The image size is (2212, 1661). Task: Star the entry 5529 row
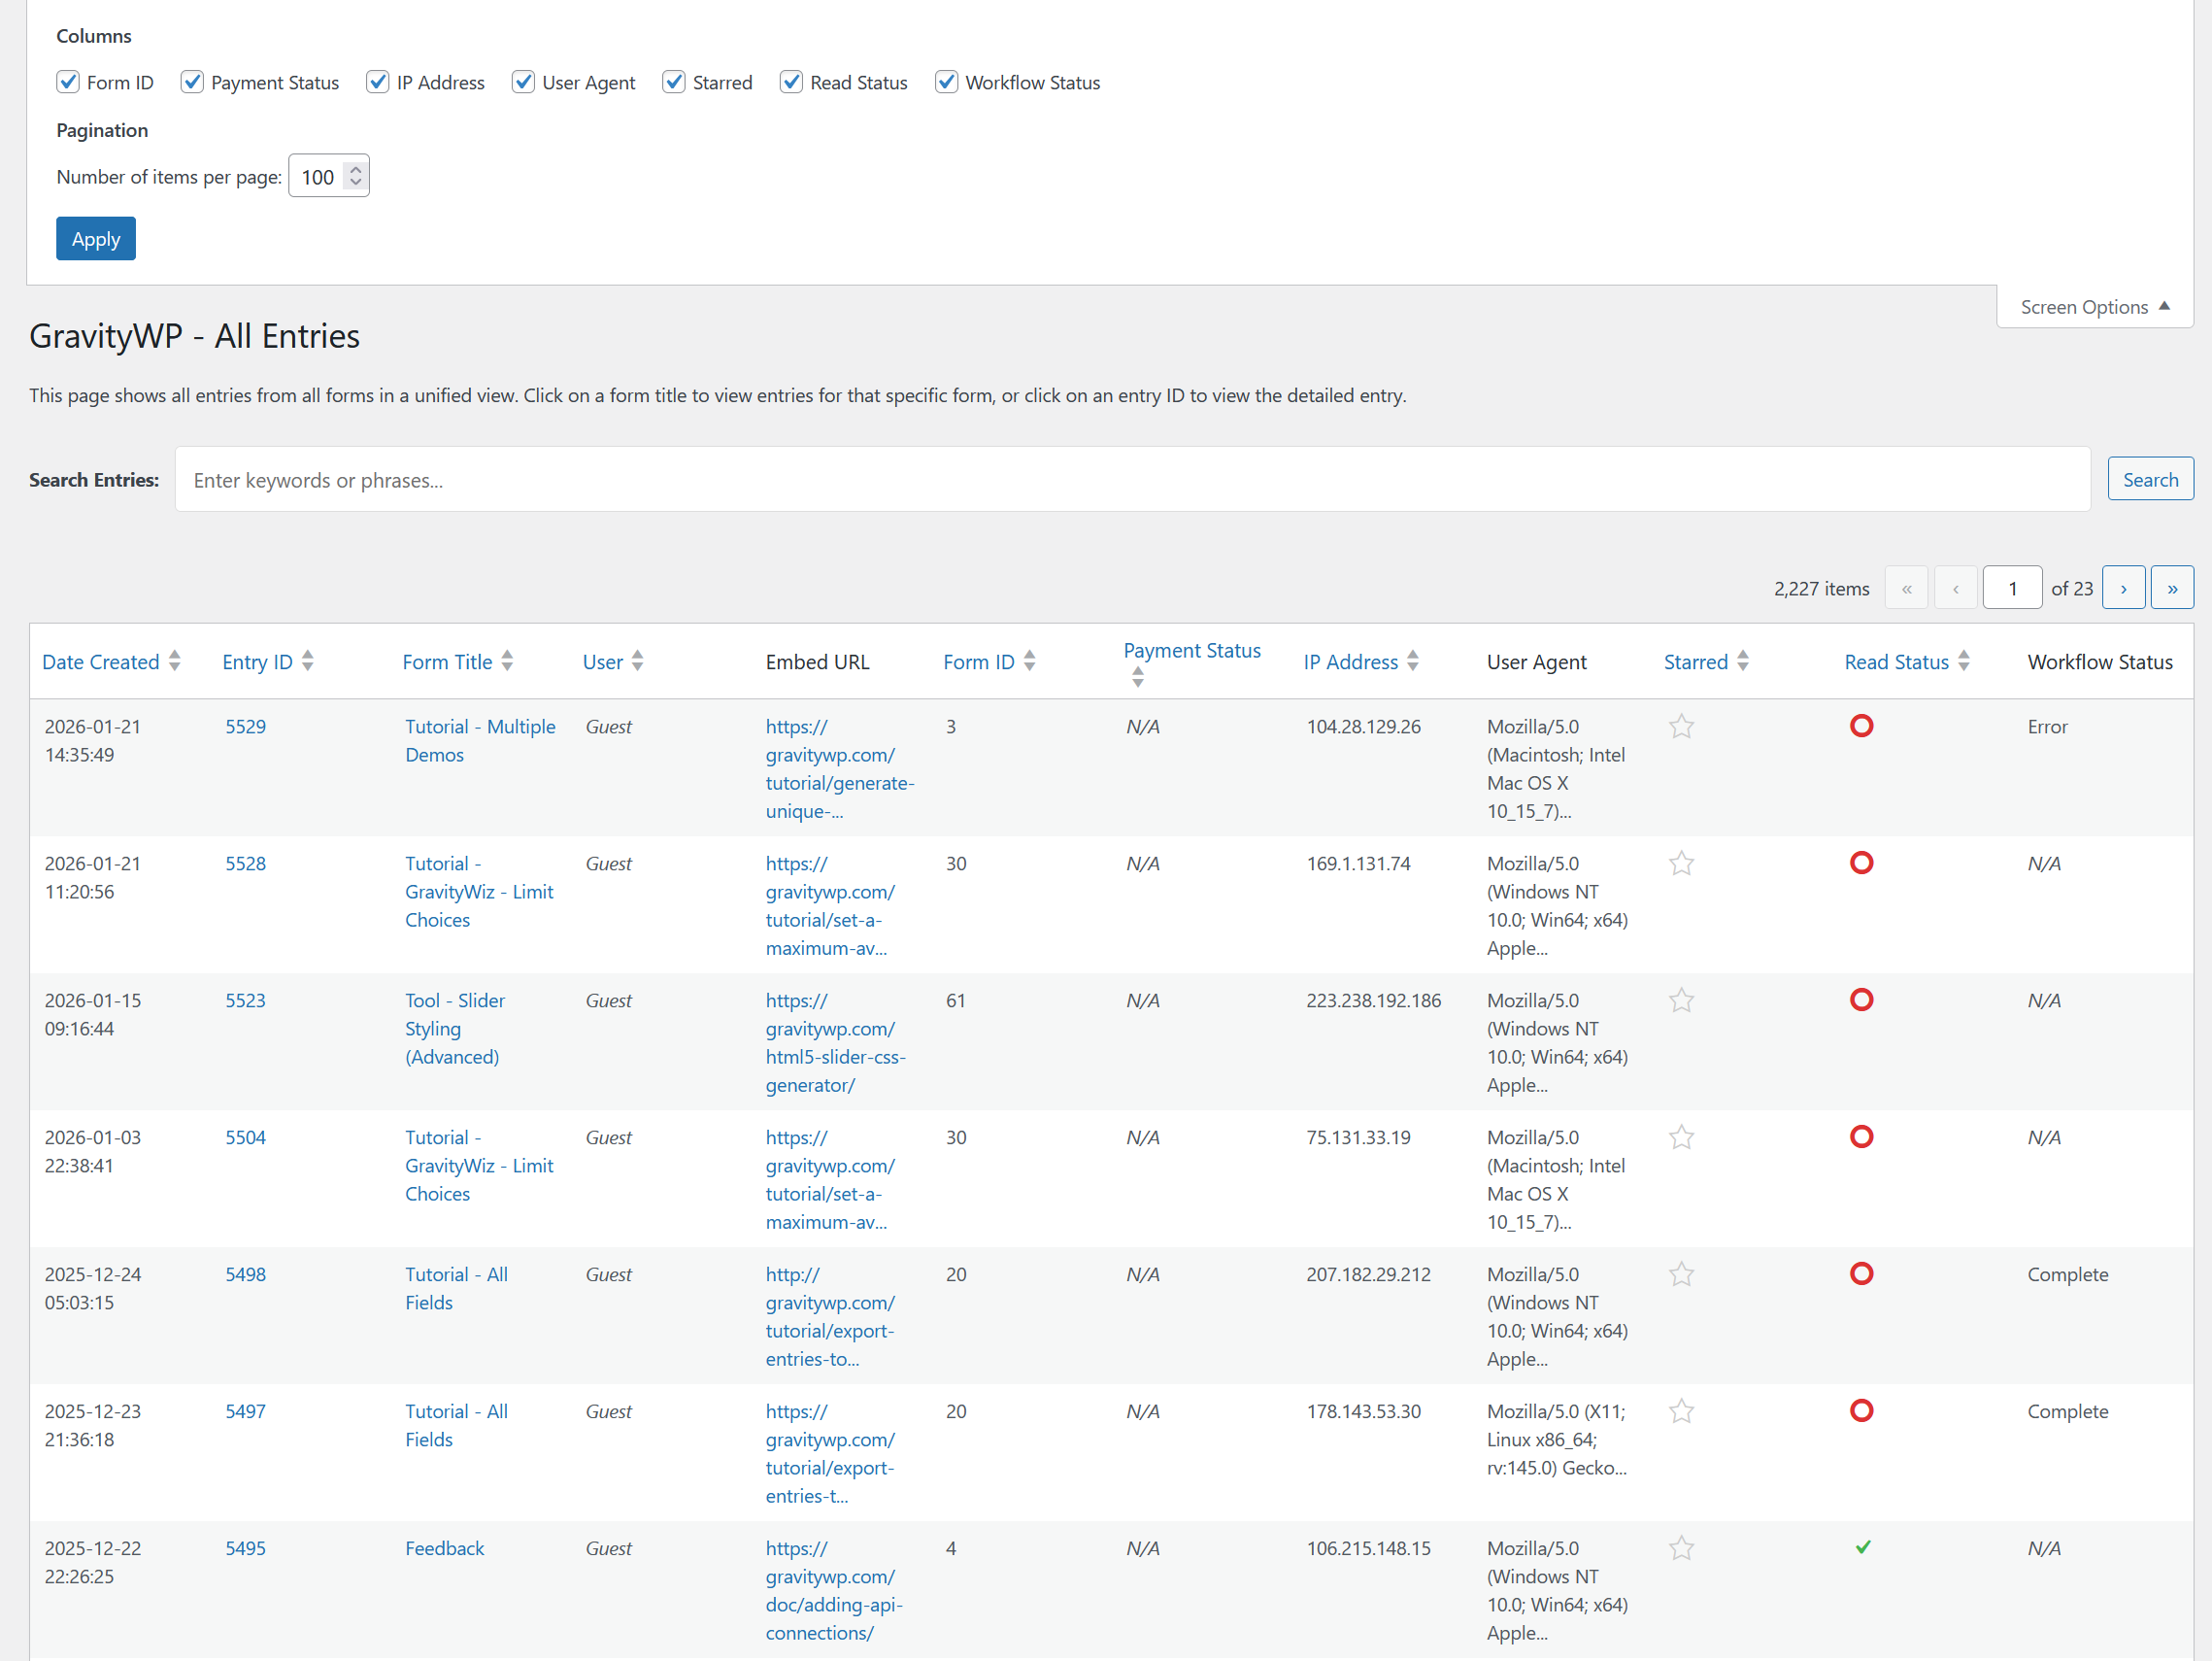(x=1680, y=727)
